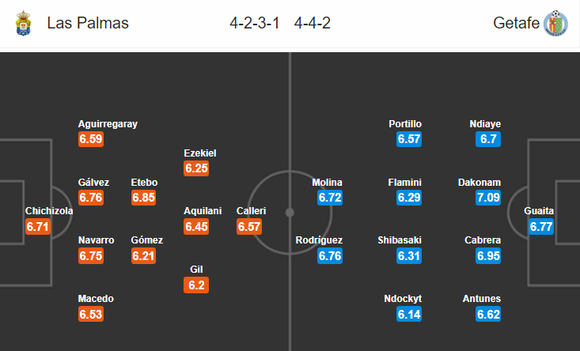Select Guaita's 6.77 rating badge

[541, 226]
